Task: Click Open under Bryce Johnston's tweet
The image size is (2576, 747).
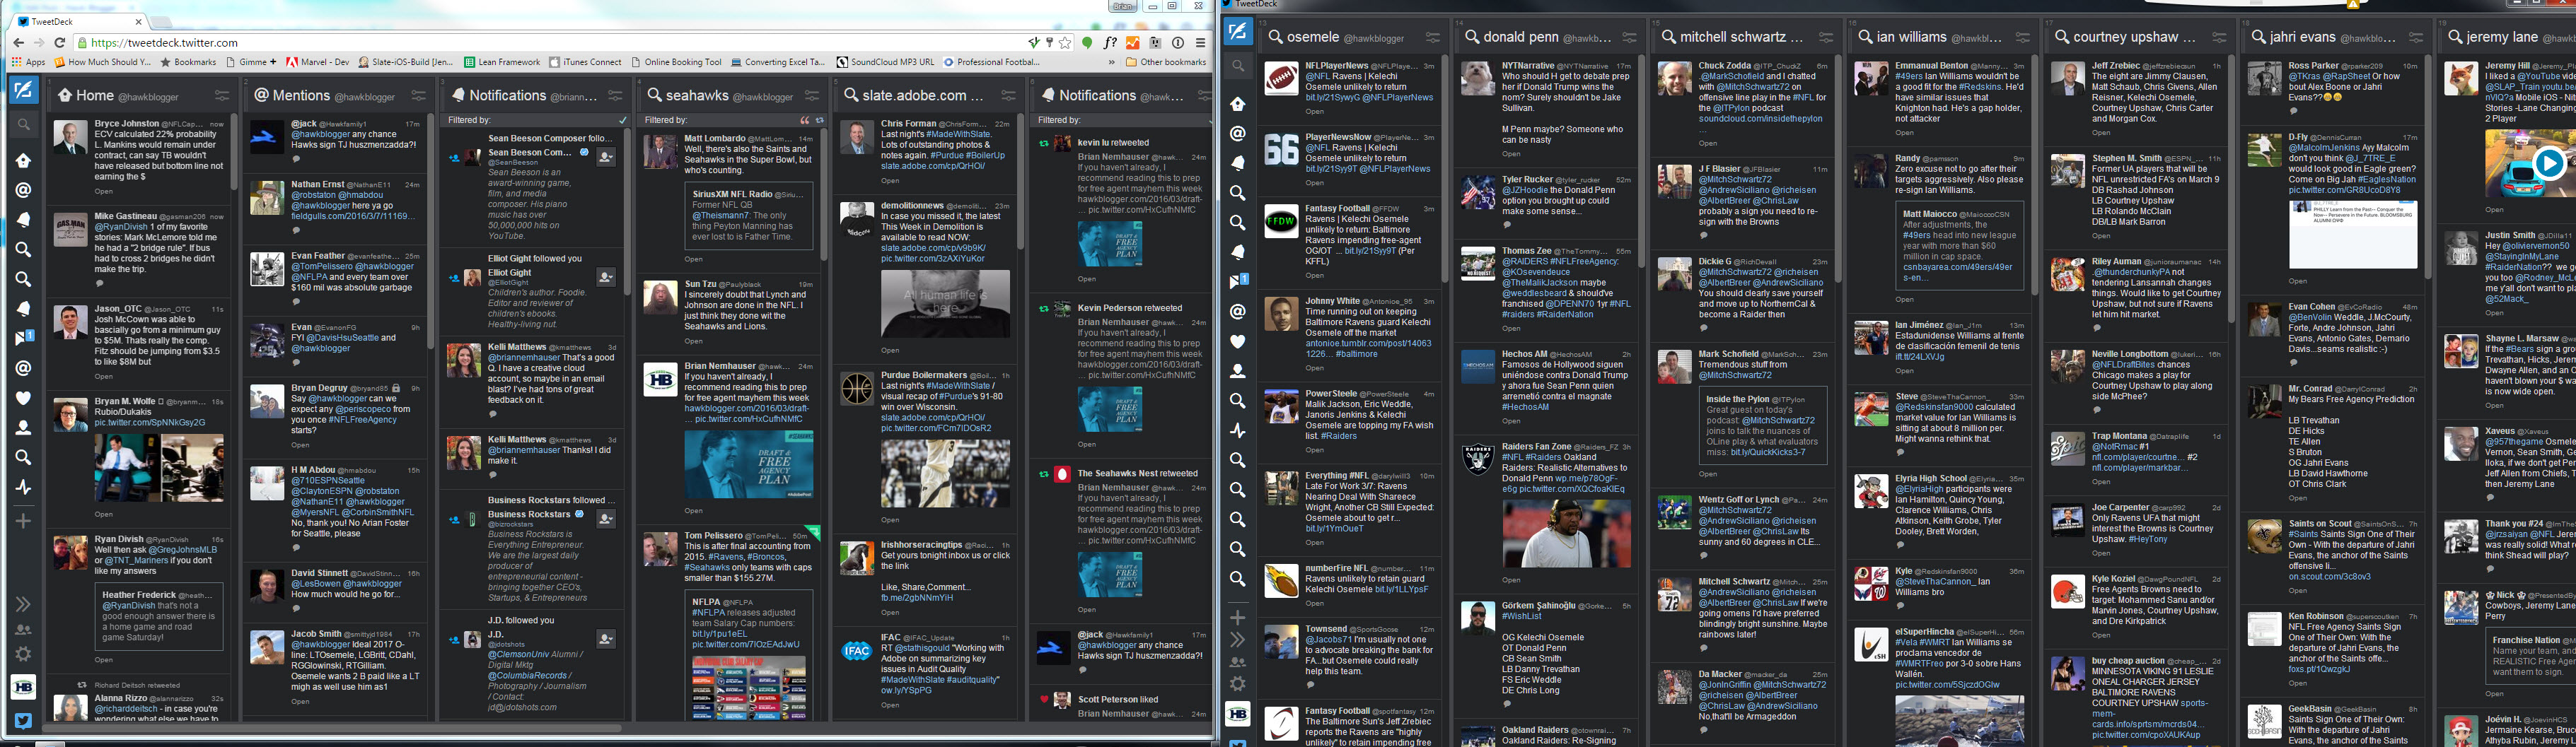Action: [x=104, y=191]
